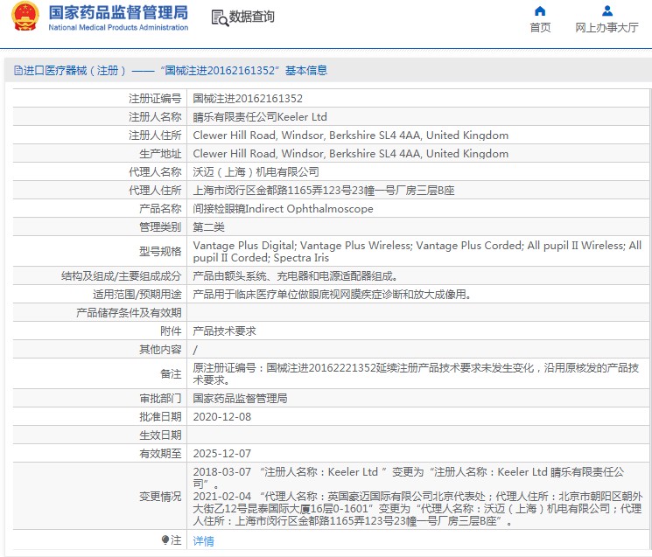Select expiry date 2025-12-07
652x557 pixels.
pos(222,453)
